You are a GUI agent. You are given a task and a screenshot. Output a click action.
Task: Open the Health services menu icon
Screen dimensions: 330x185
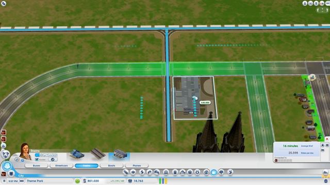(x=190, y=172)
